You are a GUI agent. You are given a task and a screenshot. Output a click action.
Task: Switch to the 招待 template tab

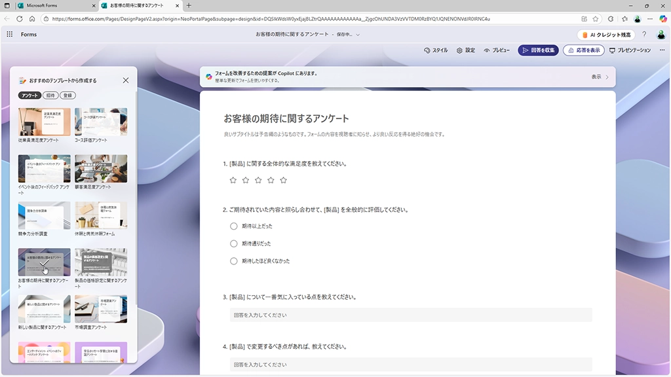(x=50, y=96)
